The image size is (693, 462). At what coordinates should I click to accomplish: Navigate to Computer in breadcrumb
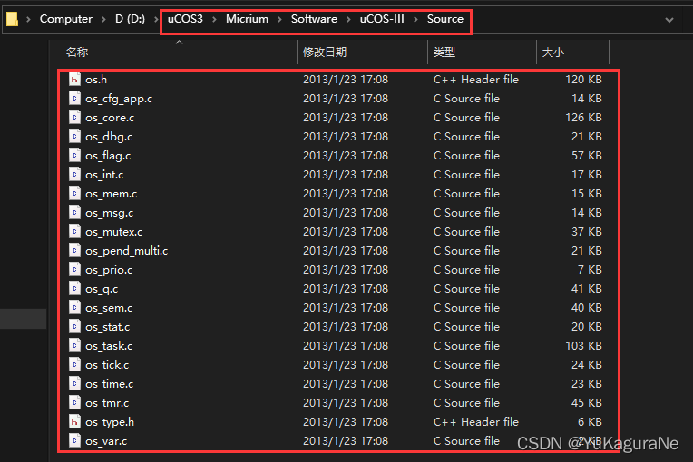coord(66,19)
